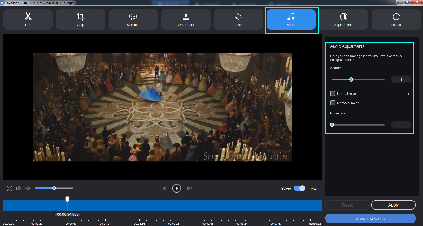Image resolution: width=423 pixels, height=226 pixels.
Task: Click the 00:00:54:566 timecode label
Action: 68,214
